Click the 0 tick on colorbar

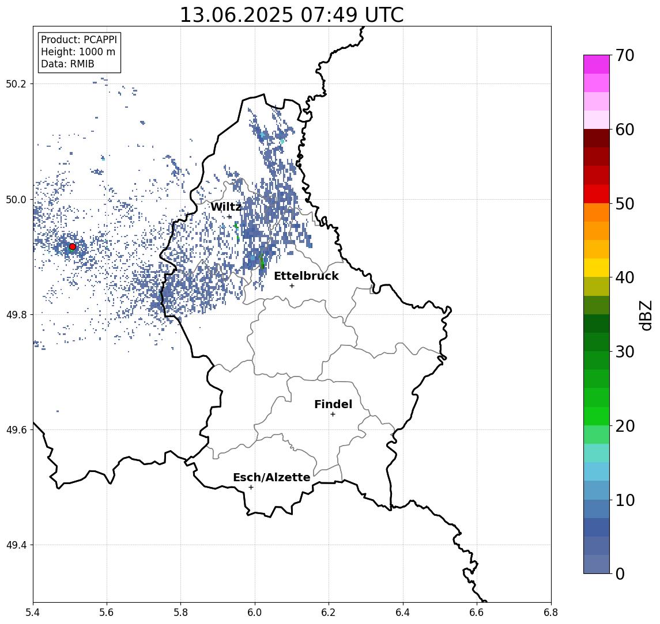point(620,573)
